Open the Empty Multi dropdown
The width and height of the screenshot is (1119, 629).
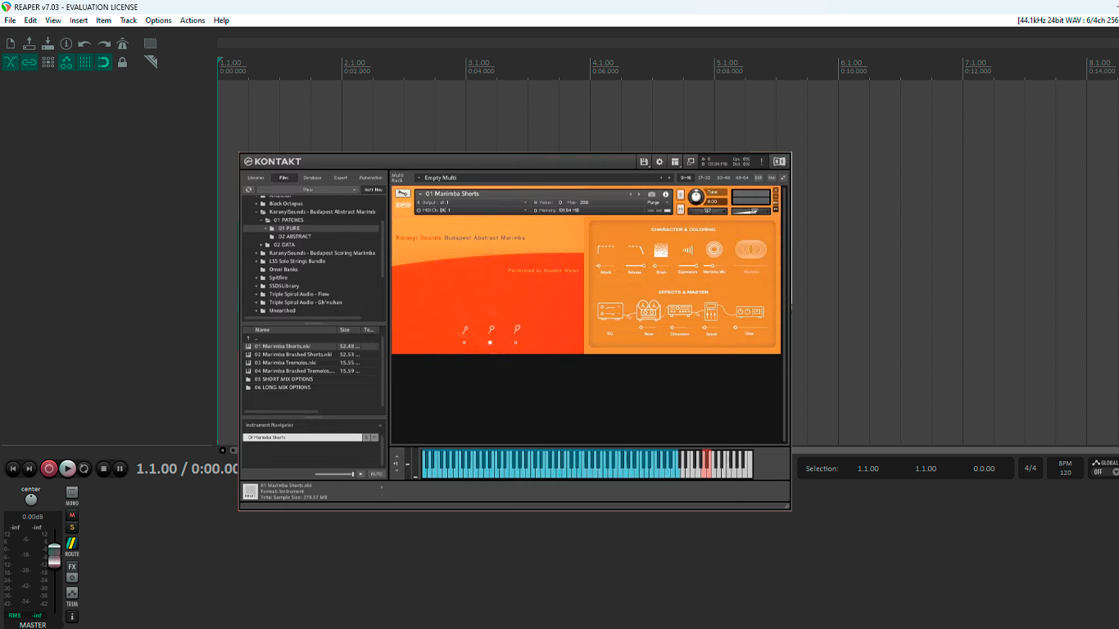[x=544, y=178]
